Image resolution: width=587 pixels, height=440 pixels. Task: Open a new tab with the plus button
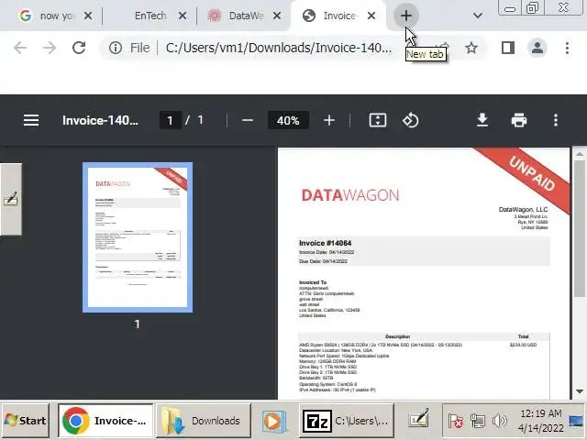[406, 16]
